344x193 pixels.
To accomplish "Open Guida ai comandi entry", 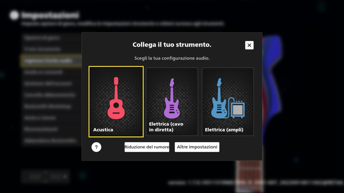I will tap(52, 72).
